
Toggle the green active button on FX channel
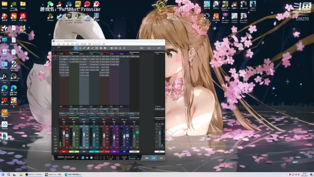pos(137,132)
